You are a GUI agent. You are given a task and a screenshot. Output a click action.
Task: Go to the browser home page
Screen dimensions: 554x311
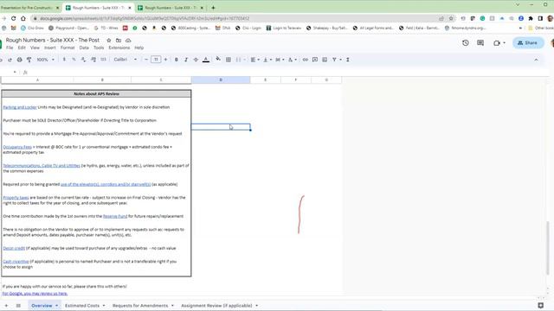[23, 18]
